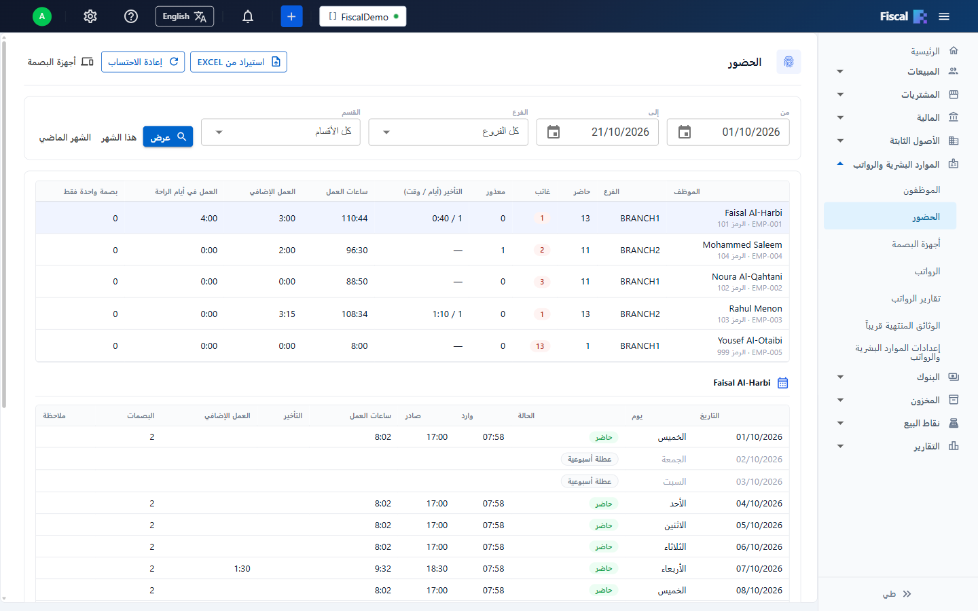This screenshot has width=978, height=611.
Task: Click the From date field 01/10/2026
Action: point(728,132)
